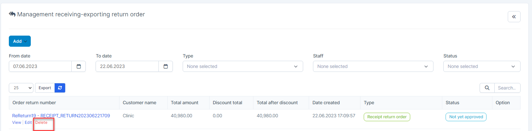
Task: Click View under the return order
Action: point(17,123)
